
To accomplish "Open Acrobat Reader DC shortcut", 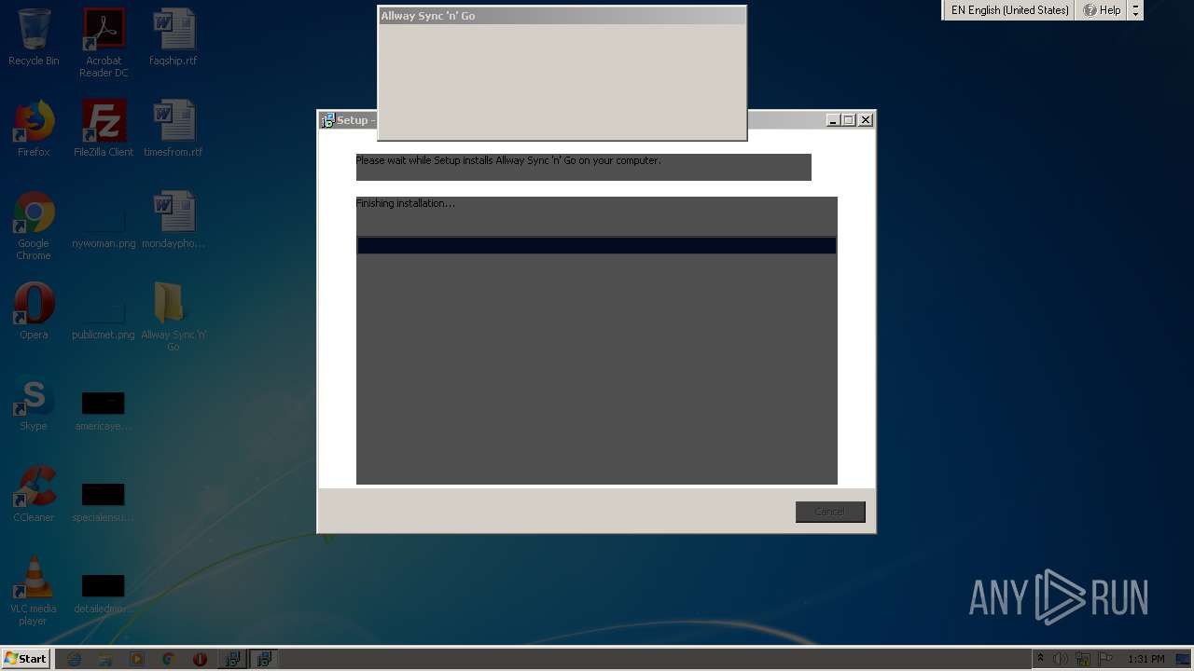I will 104,43.
